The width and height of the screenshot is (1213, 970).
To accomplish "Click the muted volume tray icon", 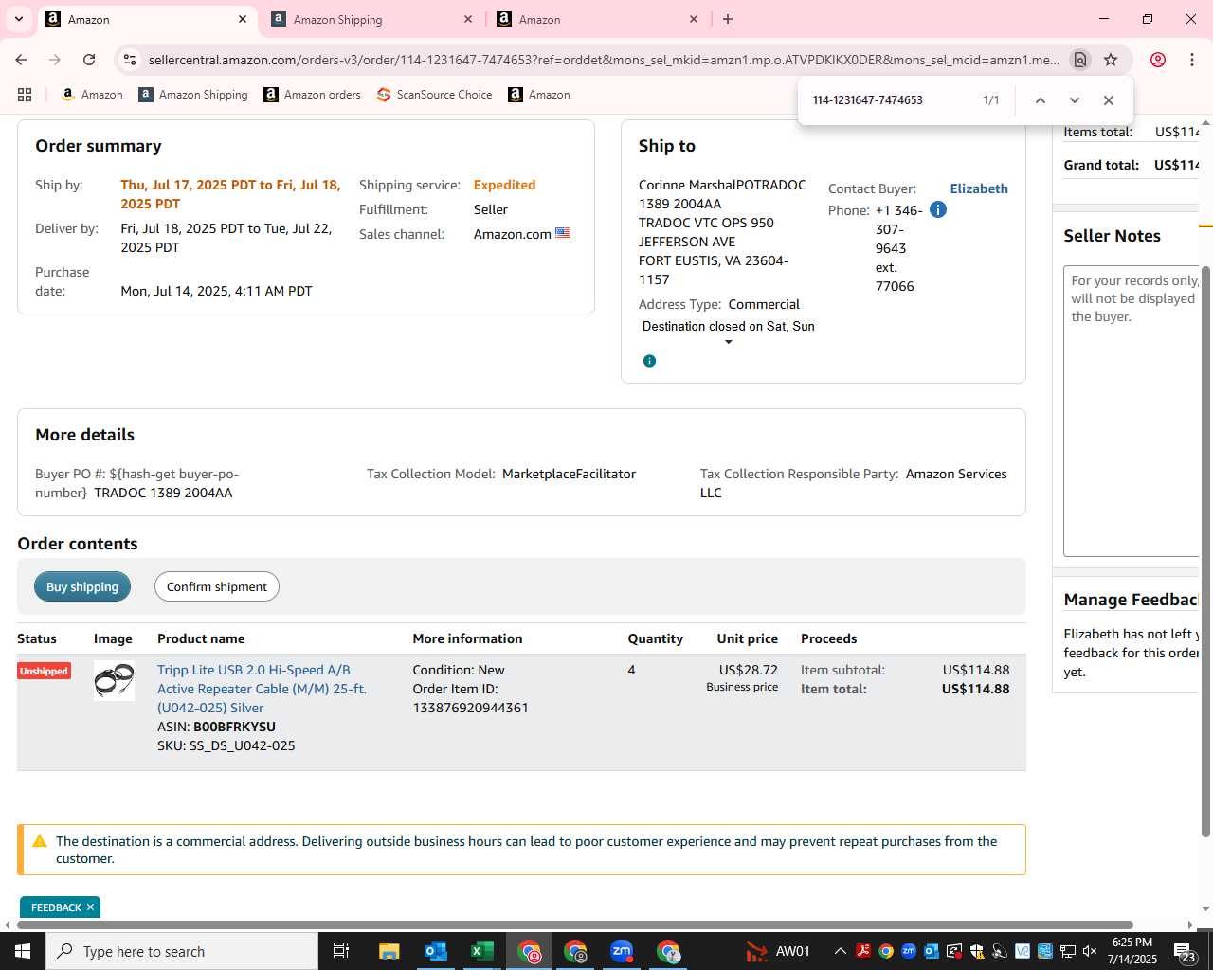I will click(1090, 951).
